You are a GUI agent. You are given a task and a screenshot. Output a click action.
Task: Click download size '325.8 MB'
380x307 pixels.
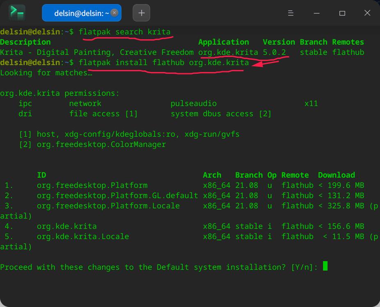click(346, 206)
